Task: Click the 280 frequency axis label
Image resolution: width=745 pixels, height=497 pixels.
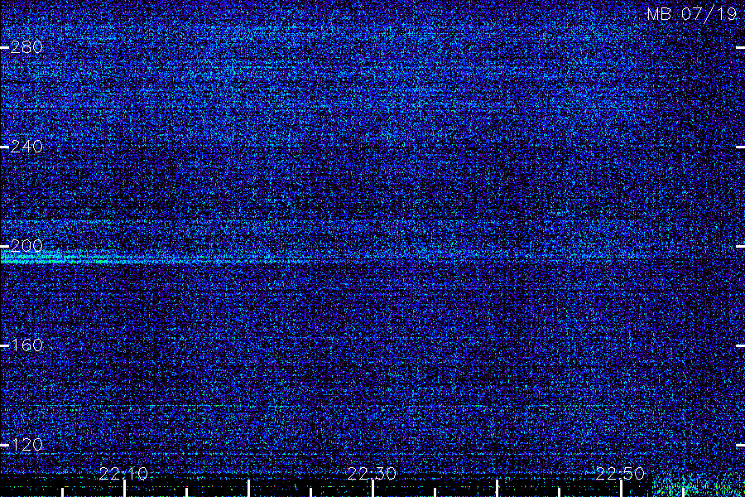Action: pyautogui.click(x=26, y=47)
